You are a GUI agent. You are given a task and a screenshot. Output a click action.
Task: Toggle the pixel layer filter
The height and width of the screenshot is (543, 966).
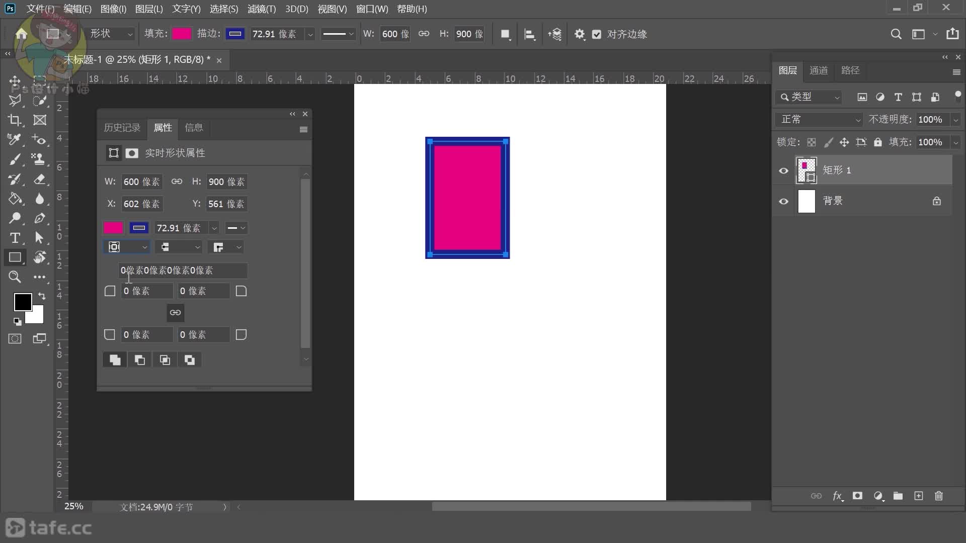[862, 97]
